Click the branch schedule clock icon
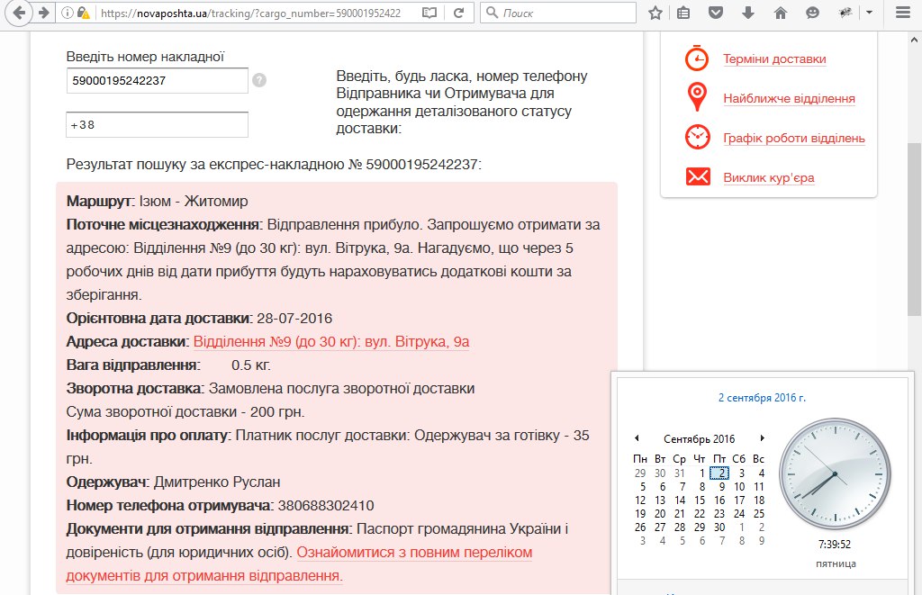Viewport: 922px width, 595px height. point(698,137)
